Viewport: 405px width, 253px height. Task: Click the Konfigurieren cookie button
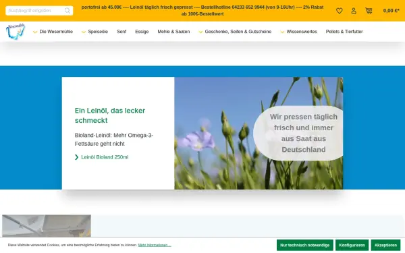click(x=352, y=245)
